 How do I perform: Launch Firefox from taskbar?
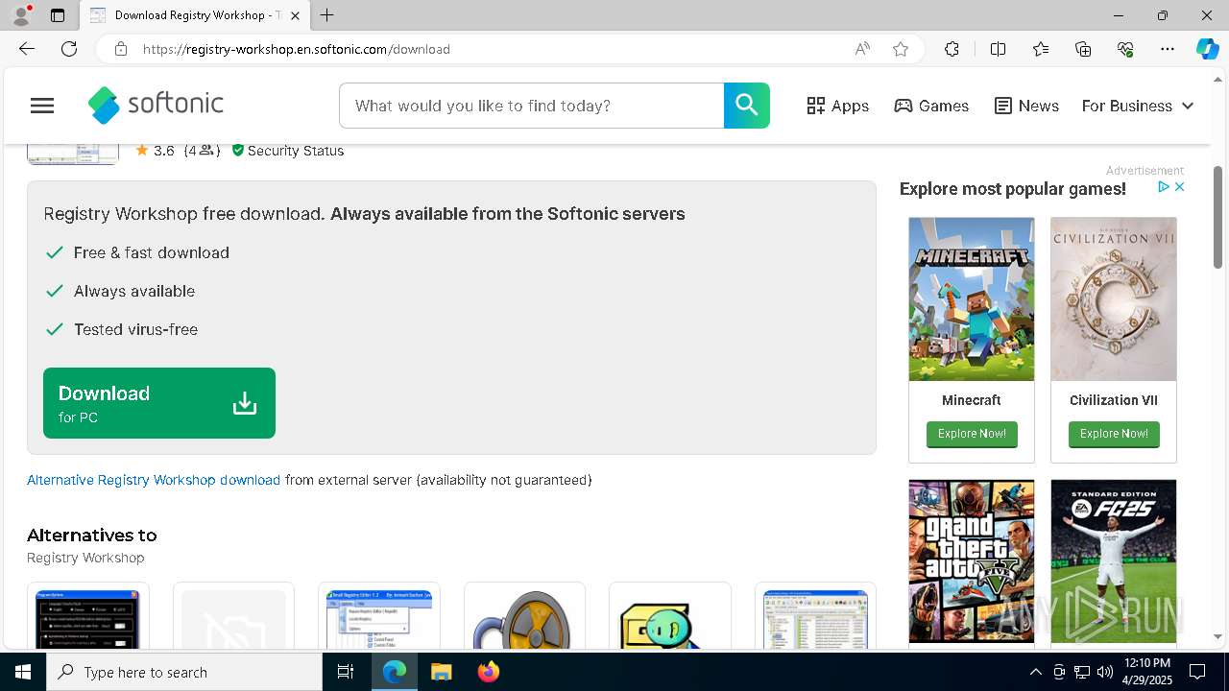coord(488,672)
